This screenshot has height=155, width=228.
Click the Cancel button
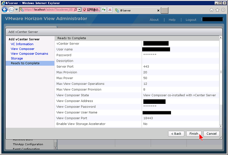click(212, 134)
